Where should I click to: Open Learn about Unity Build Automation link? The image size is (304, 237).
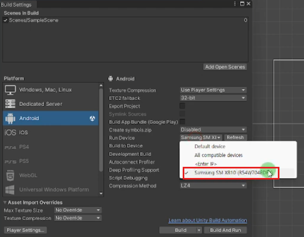(208, 220)
